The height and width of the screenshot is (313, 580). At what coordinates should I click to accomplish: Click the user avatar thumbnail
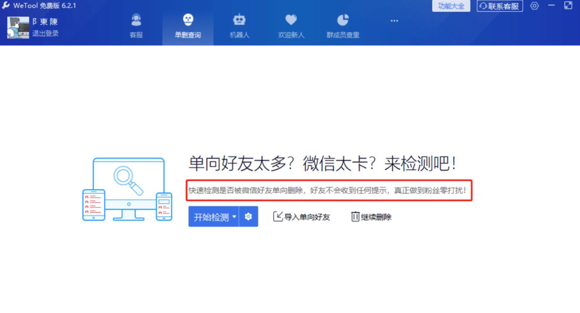pyautogui.click(x=18, y=28)
